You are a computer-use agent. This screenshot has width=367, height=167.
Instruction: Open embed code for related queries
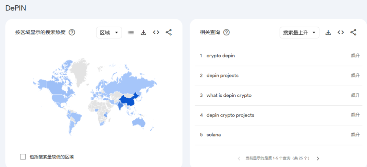coord(340,33)
